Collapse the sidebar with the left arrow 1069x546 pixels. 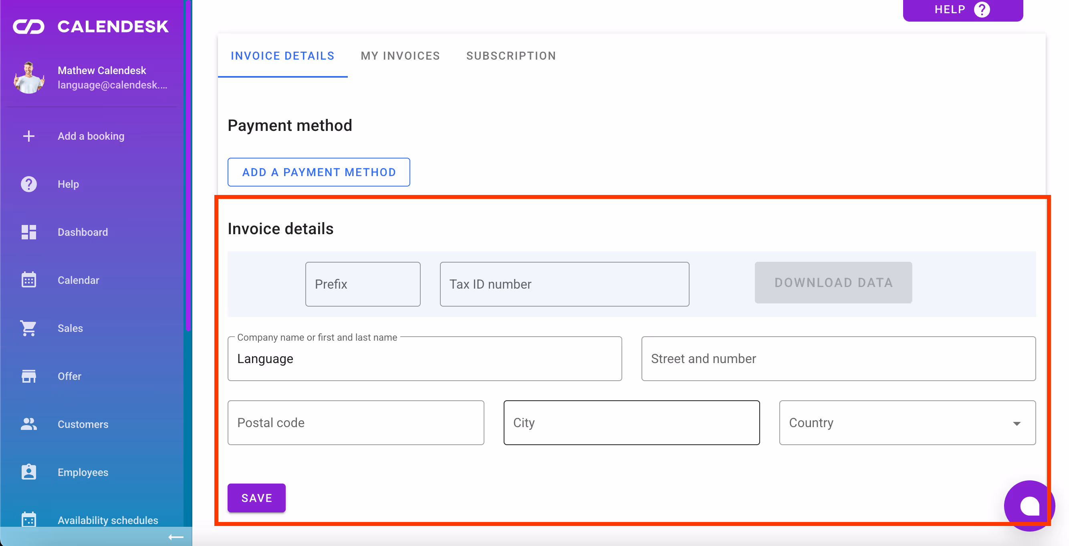tap(175, 537)
